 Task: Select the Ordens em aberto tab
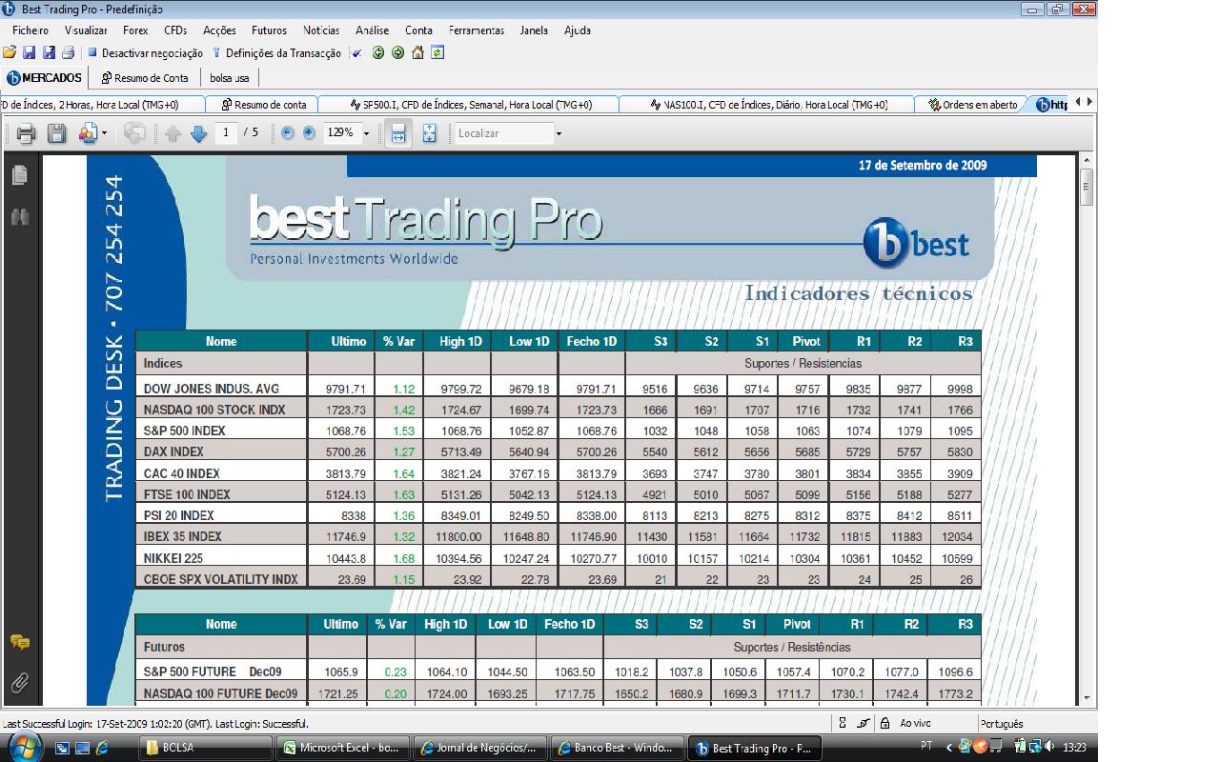pyautogui.click(x=973, y=105)
